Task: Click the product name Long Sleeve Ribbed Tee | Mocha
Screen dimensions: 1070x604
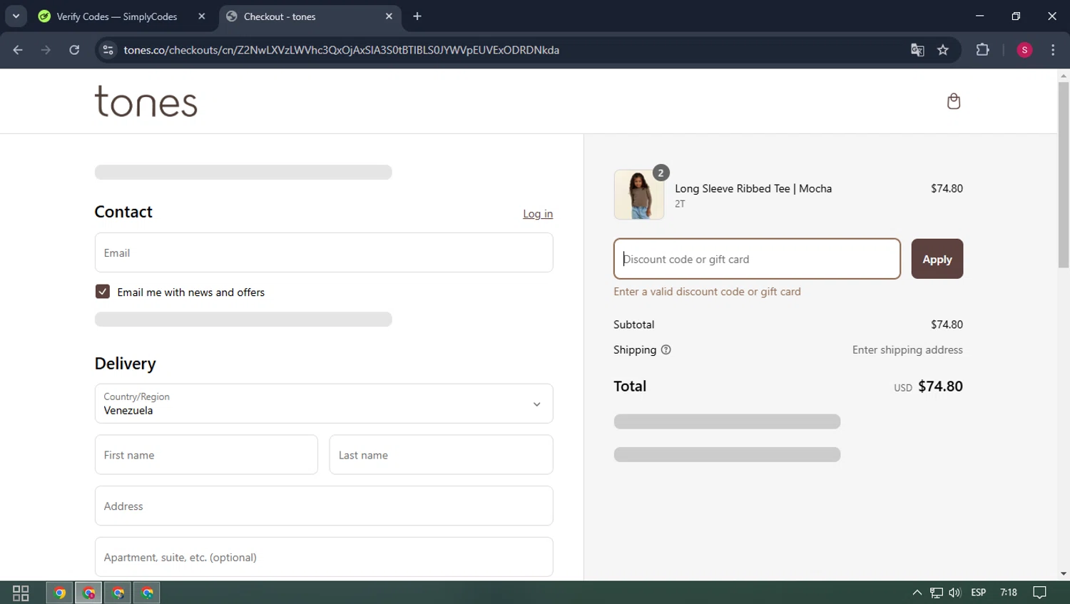Action: (753, 188)
